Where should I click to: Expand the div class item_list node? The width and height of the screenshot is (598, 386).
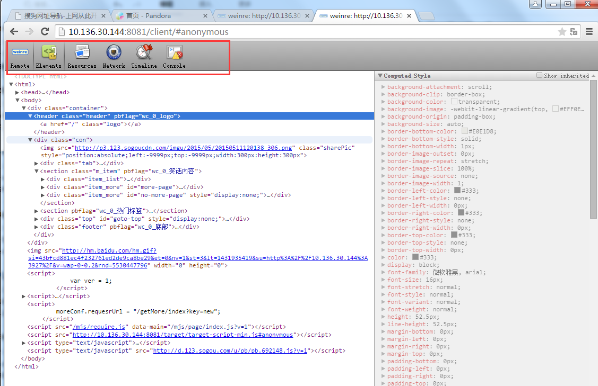pos(42,179)
